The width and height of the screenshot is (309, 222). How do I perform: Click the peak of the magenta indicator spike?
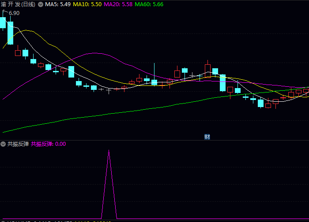point(109,151)
